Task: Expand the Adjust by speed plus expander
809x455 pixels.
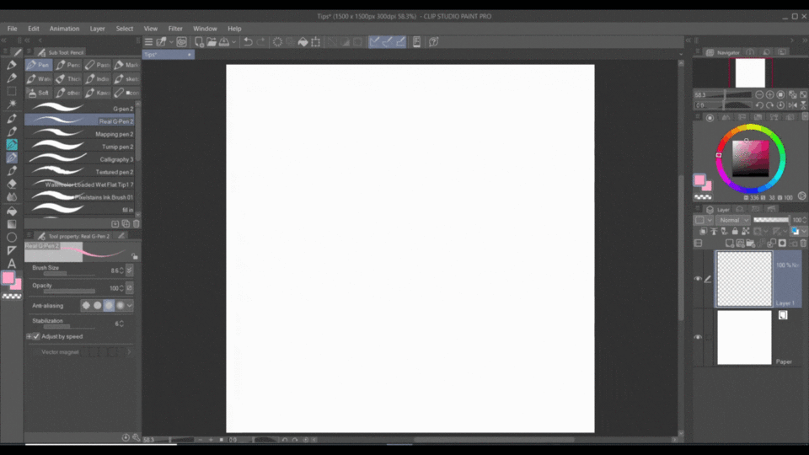Action: pos(29,336)
